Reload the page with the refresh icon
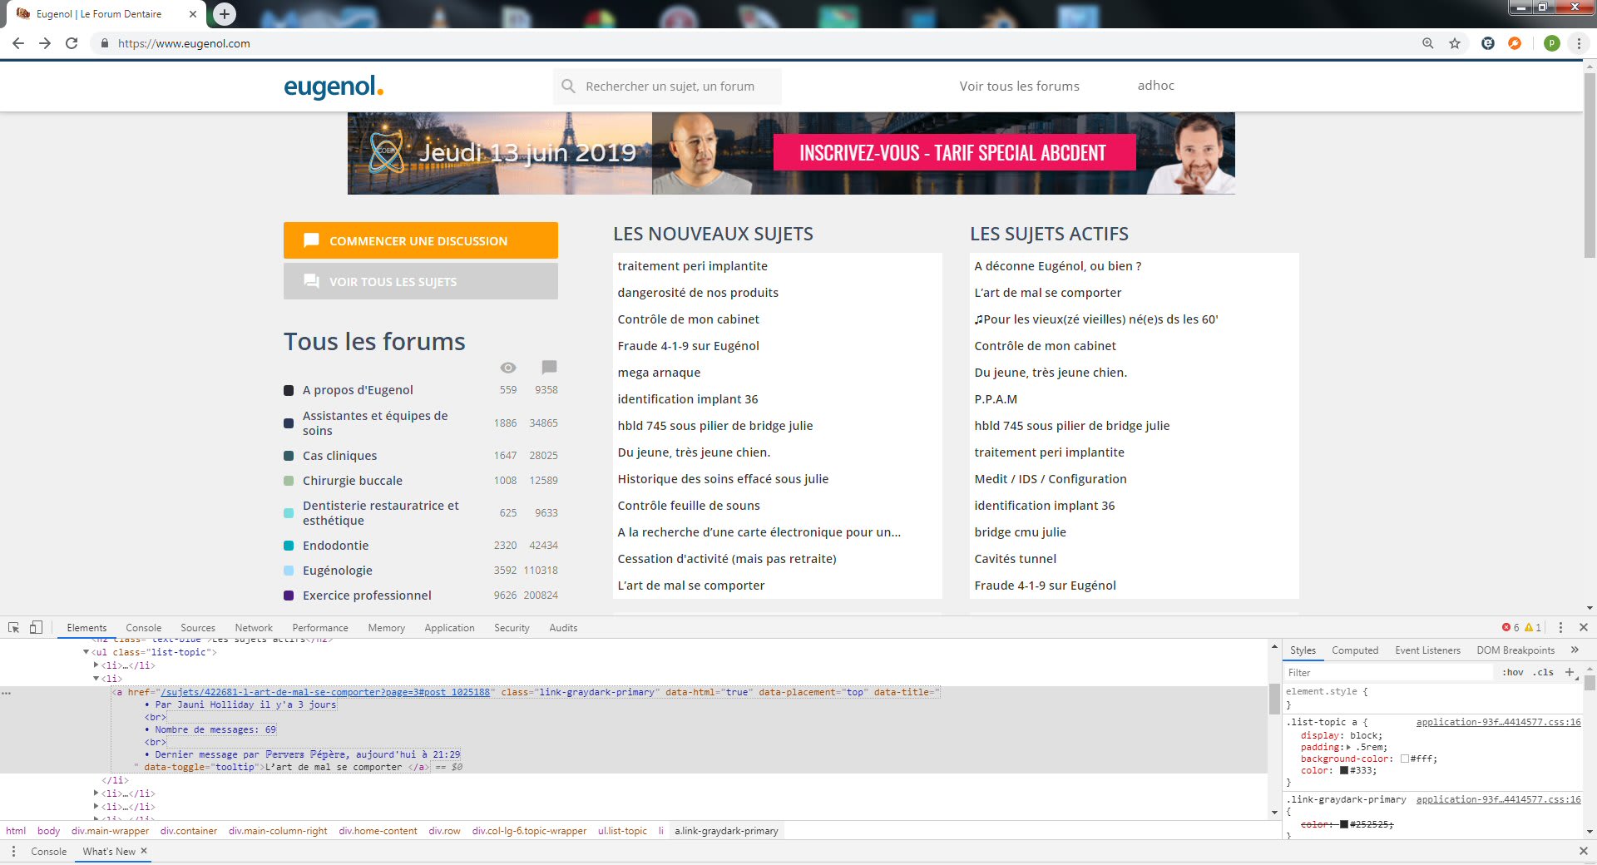Screen dimensions: 1597x865 (x=72, y=43)
